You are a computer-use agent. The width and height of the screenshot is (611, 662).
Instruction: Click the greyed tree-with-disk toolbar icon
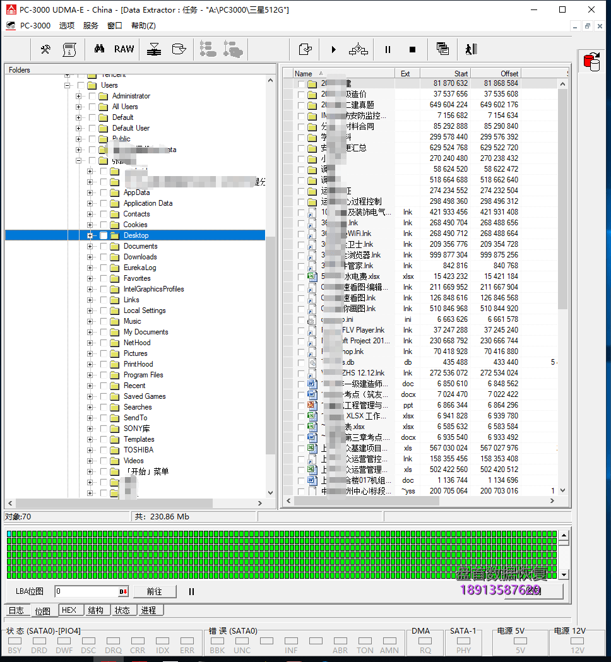click(233, 49)
